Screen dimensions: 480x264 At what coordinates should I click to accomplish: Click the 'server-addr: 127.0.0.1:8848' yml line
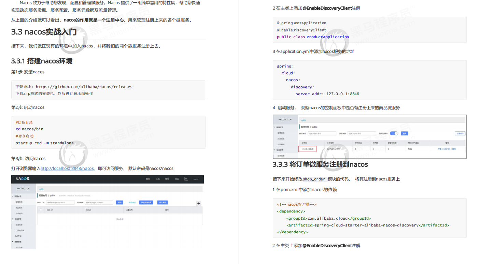(327, 94)
